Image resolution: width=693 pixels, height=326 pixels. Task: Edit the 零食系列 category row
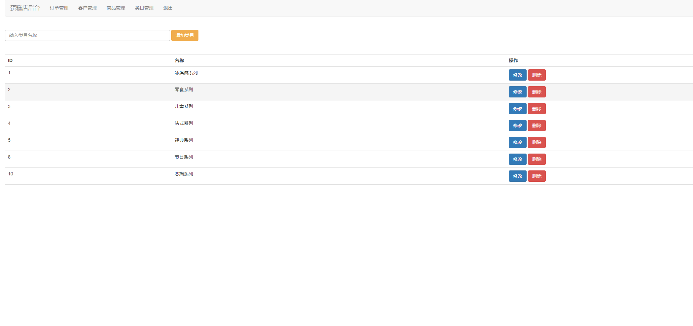click(x=517, y=92)
